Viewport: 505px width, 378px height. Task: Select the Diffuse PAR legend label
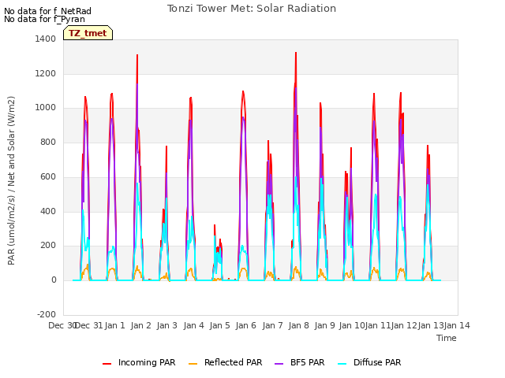[377, 362]
